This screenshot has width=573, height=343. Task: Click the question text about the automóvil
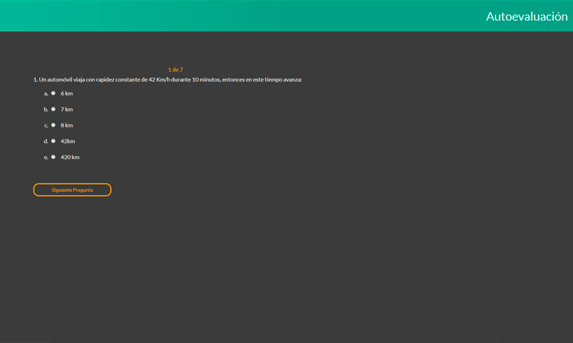pyautogui.click(x=168, y=79)
